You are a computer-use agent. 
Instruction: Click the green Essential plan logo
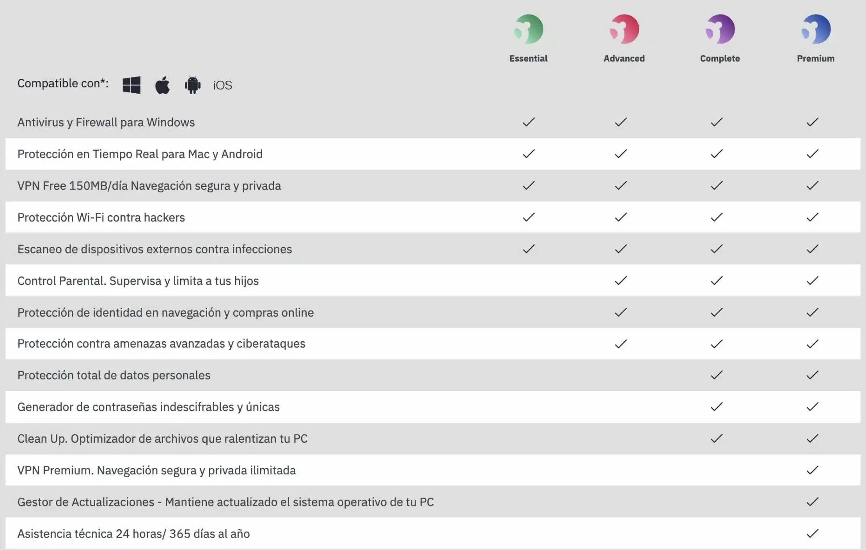click(529, 29)
